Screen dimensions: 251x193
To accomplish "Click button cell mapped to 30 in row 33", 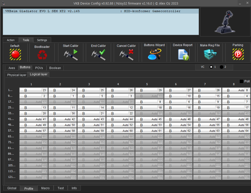I will coord(63,113).
